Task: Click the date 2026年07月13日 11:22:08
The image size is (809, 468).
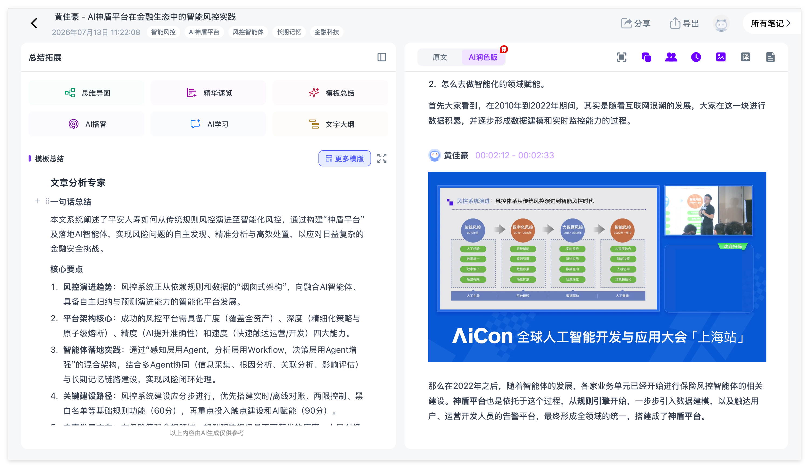Action: point(96,32)
